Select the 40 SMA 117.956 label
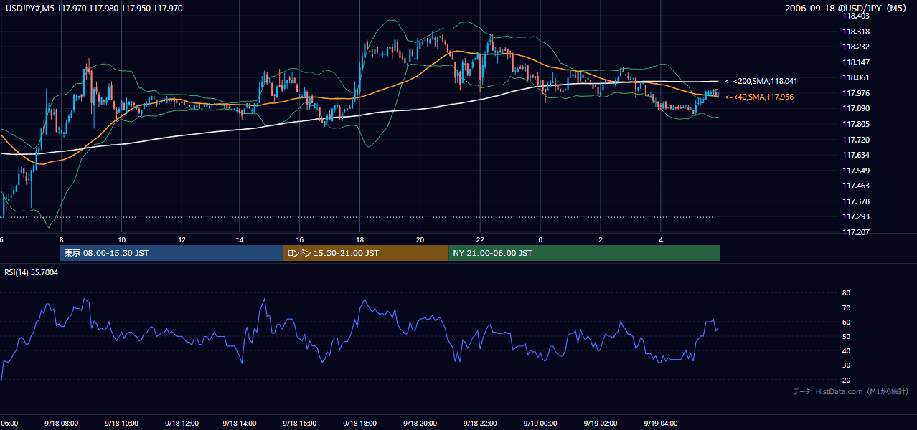This screenshot has height=430, width=917. coord(759,97)
